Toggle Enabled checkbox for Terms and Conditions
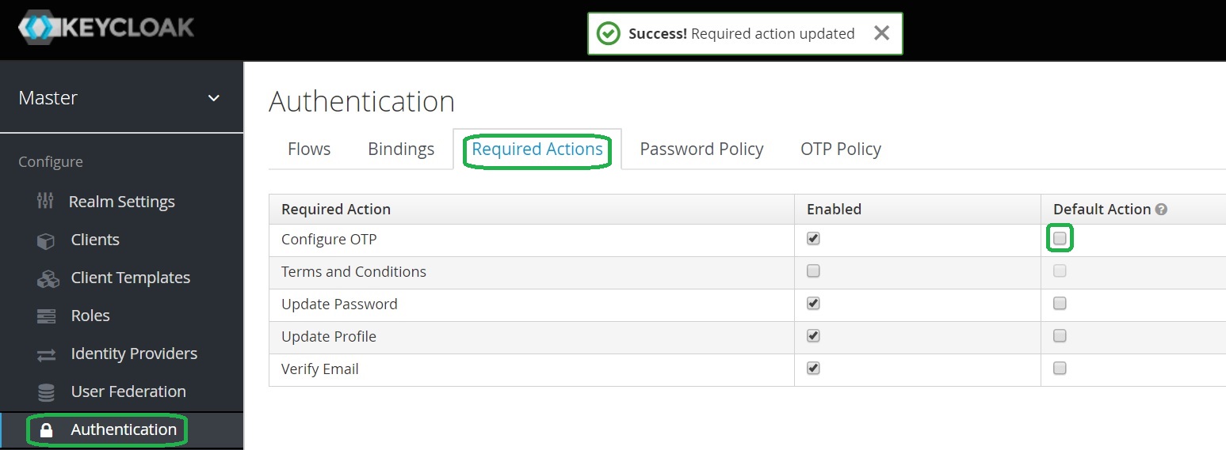Image resolution: width=1226 pixels, height=450 pixels. click(813, 271)
